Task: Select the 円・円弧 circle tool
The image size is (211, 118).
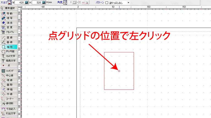Action: [x=9, y=52]
